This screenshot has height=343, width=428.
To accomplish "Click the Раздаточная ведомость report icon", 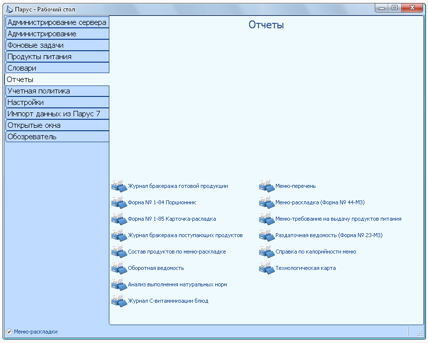I will 266,235.
